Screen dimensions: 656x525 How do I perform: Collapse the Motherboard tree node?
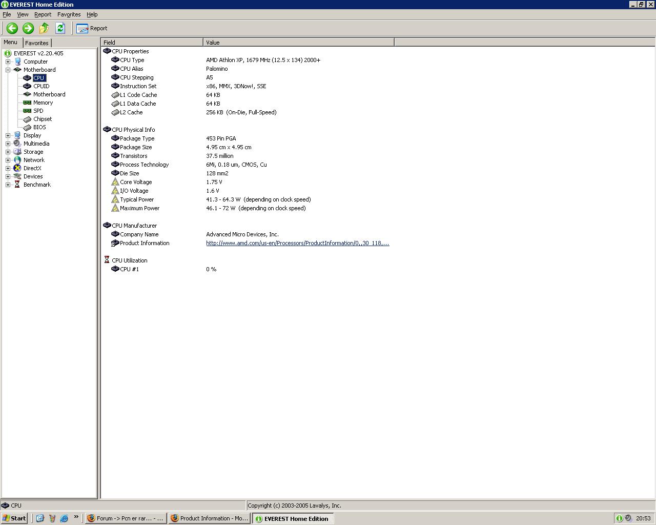(8, 70)
